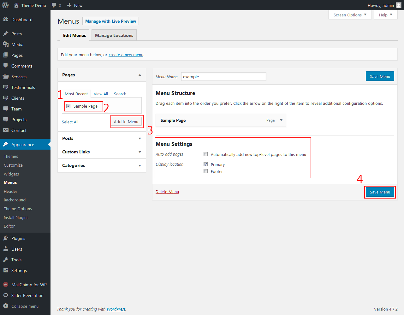Switch to the View All pages tab
404x315 pixels.
[101, 94]
